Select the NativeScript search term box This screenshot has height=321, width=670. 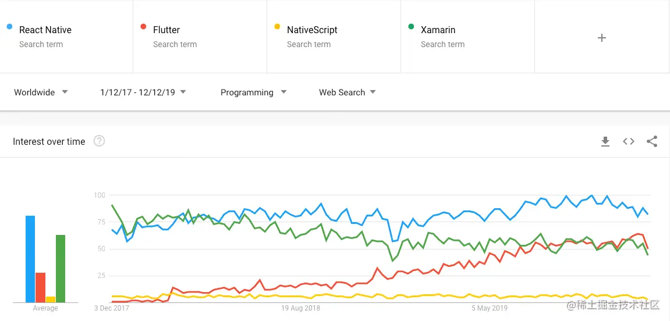(334, 36)
